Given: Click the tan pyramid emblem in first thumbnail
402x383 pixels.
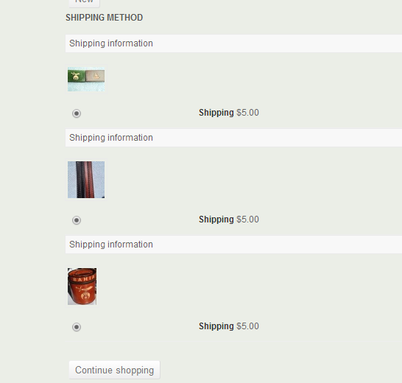Looking at the screenshot, I should (x=96, y=76).
